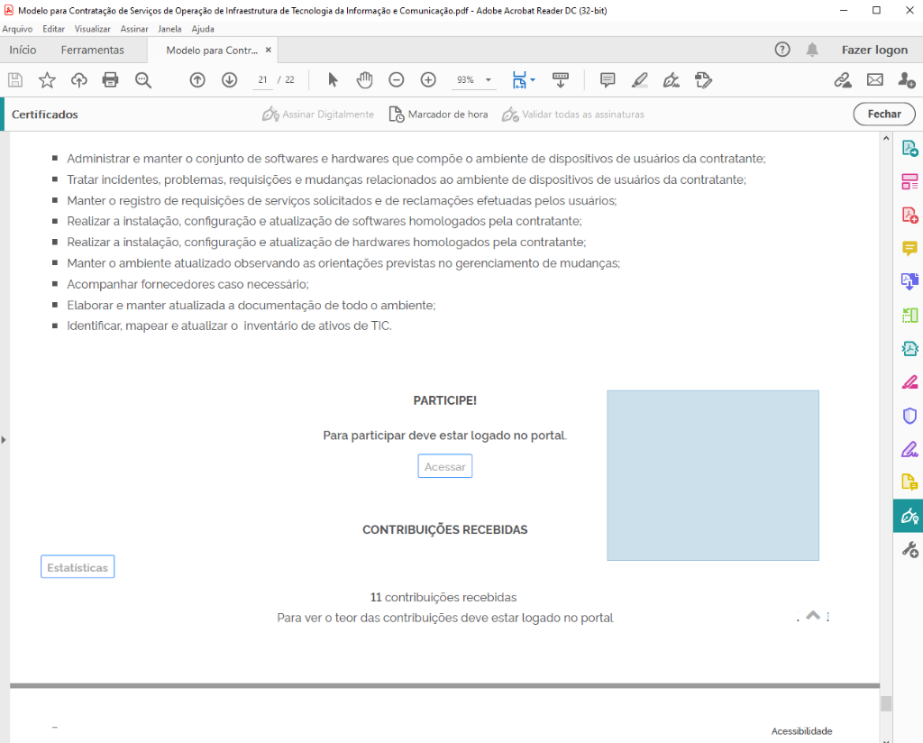Viewport: 923px width, 743px height.
Task: Add a bookmark star icon
Action: 47,80
